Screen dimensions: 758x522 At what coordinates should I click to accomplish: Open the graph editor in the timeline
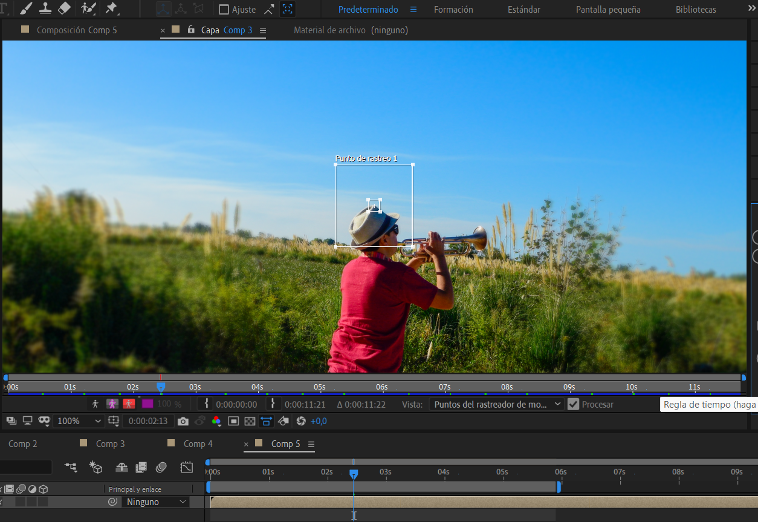pyautogui.click(x=187, y=467)
